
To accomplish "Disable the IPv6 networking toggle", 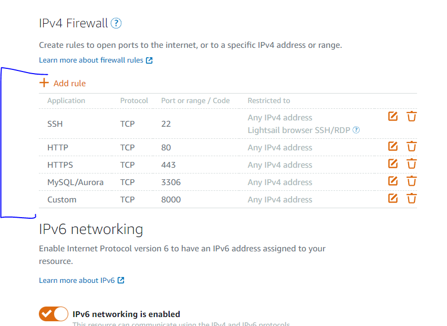I will tap(54, 314).
